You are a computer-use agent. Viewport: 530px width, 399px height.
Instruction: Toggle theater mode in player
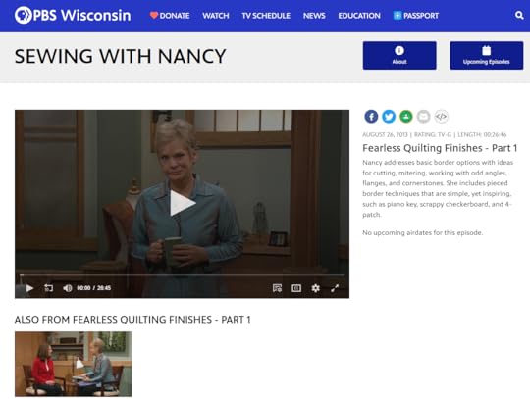[x=296, y=288]
